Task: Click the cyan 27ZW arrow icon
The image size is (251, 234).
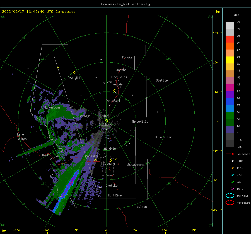Action: [230, 175]
